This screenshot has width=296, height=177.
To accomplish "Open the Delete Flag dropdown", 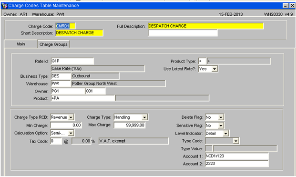I will (x=221, y=117).
